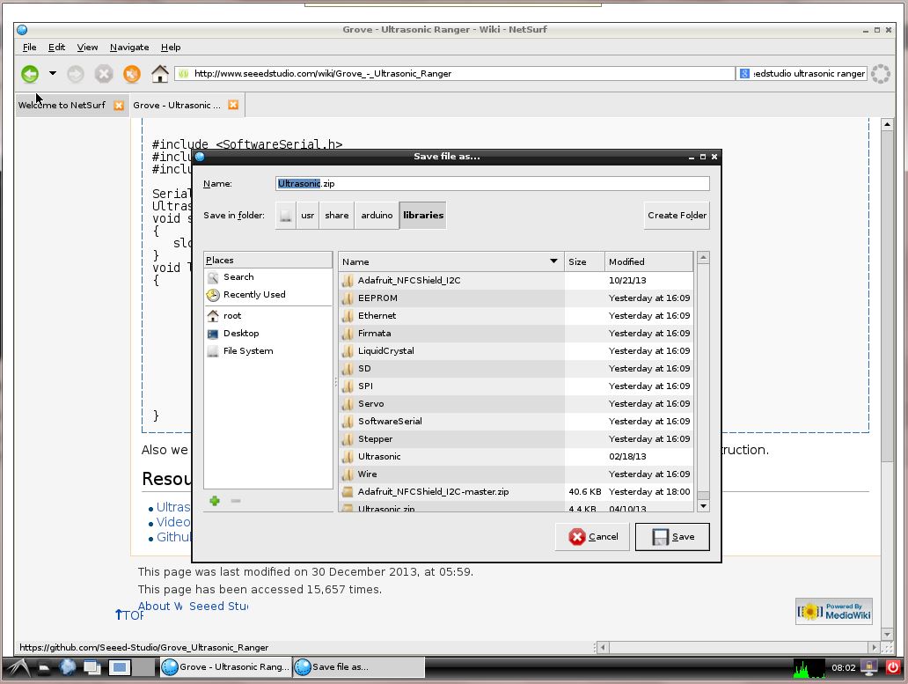This screenshot has height=684, width=908.
Task: Click the file list scrollbar up arrow
Action: (x=703, y=257)
